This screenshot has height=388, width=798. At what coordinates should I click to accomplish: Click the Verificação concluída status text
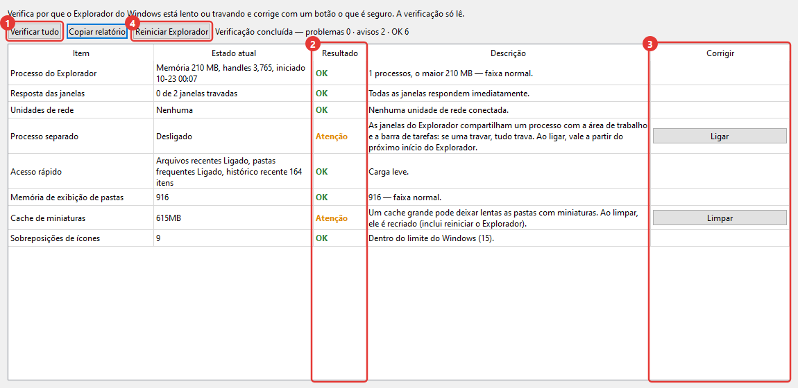tap(312, 32)
